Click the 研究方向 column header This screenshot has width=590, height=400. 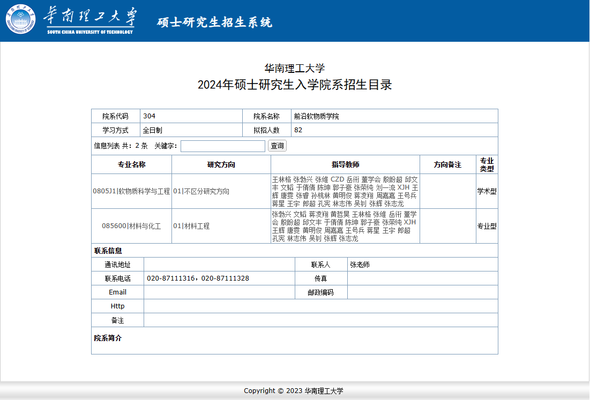click(221, 165)
